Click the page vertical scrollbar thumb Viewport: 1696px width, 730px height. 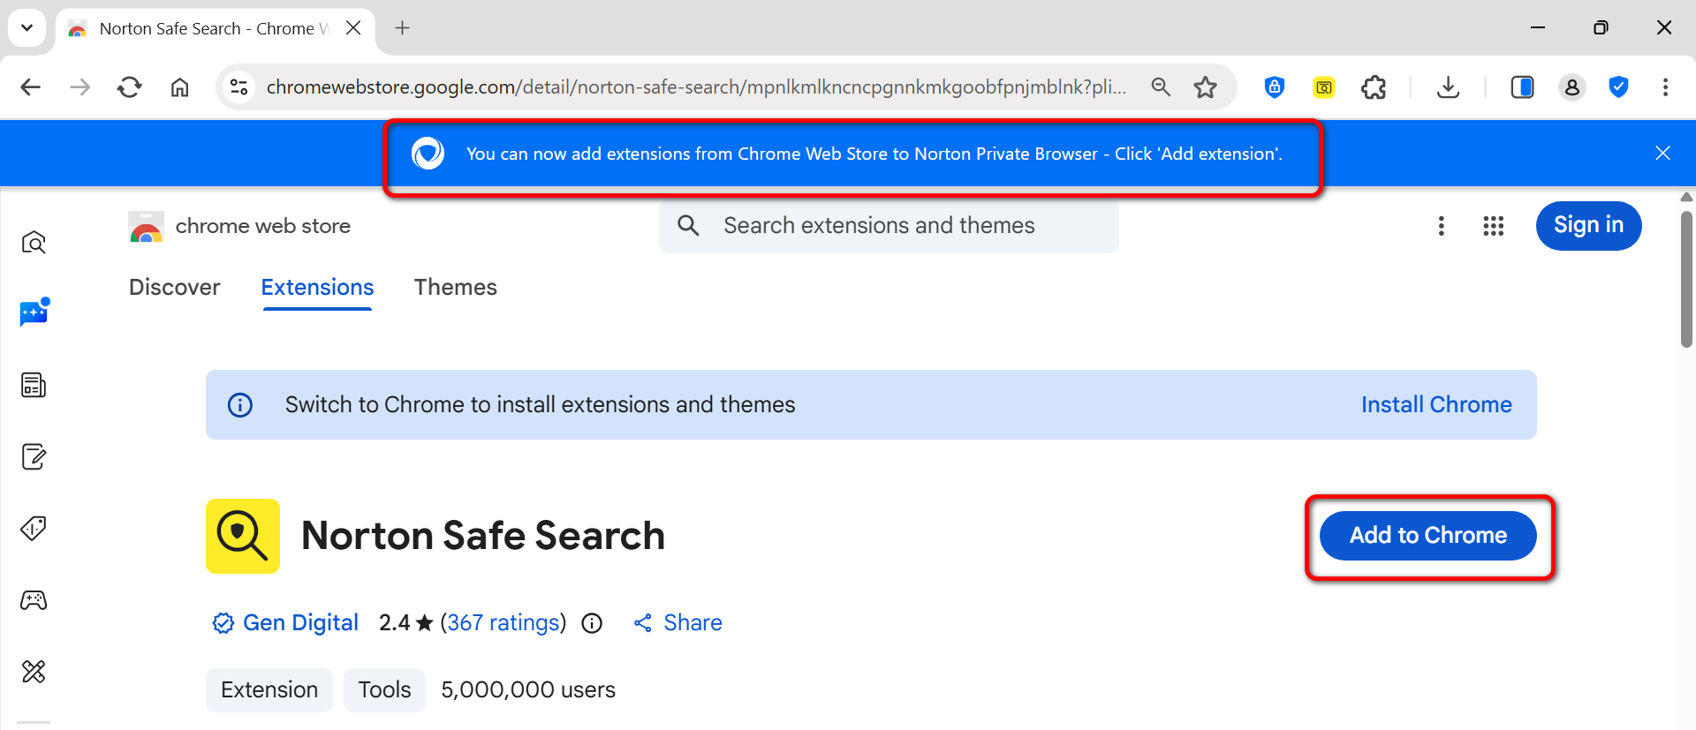(1686, 279)
